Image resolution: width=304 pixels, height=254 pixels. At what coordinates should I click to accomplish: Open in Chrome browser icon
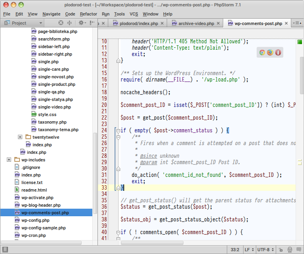point(262,52)
